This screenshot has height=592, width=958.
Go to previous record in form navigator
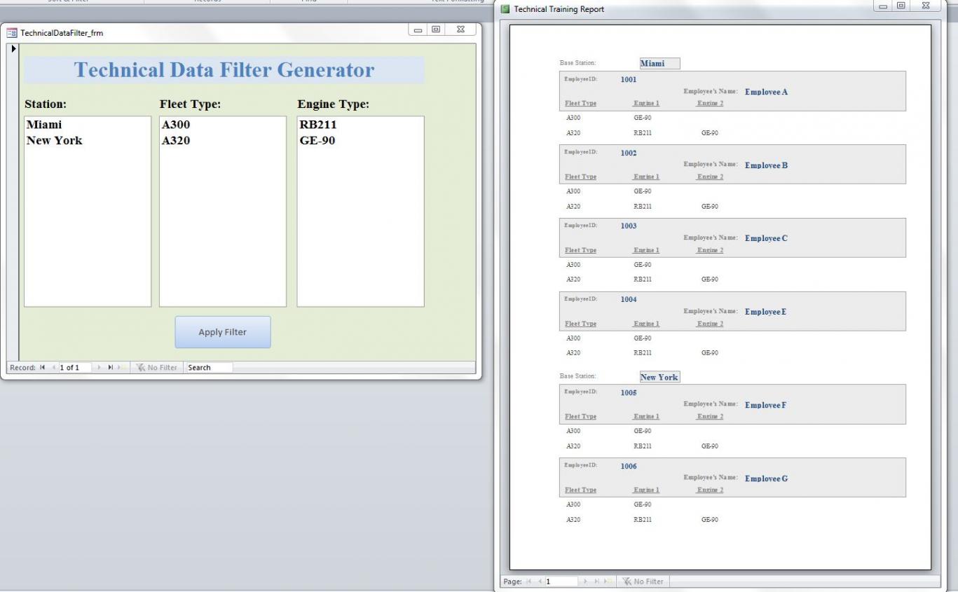53,367
